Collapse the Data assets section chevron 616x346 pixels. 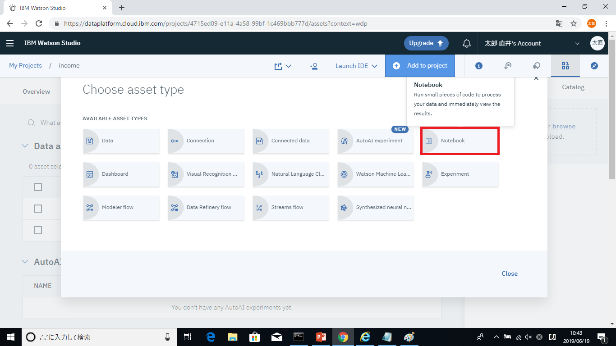[25, 146]
